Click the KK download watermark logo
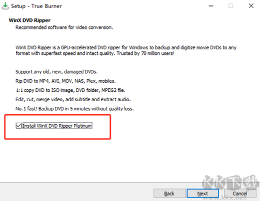 [230, 183]
